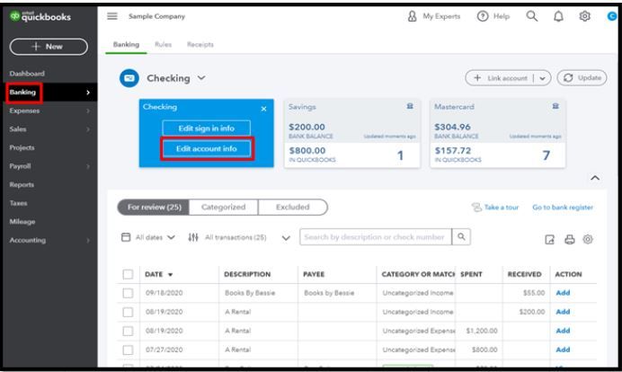
Task: Open Projects in the sidebar
Action: pyautogui.click(x=22, y=147)
